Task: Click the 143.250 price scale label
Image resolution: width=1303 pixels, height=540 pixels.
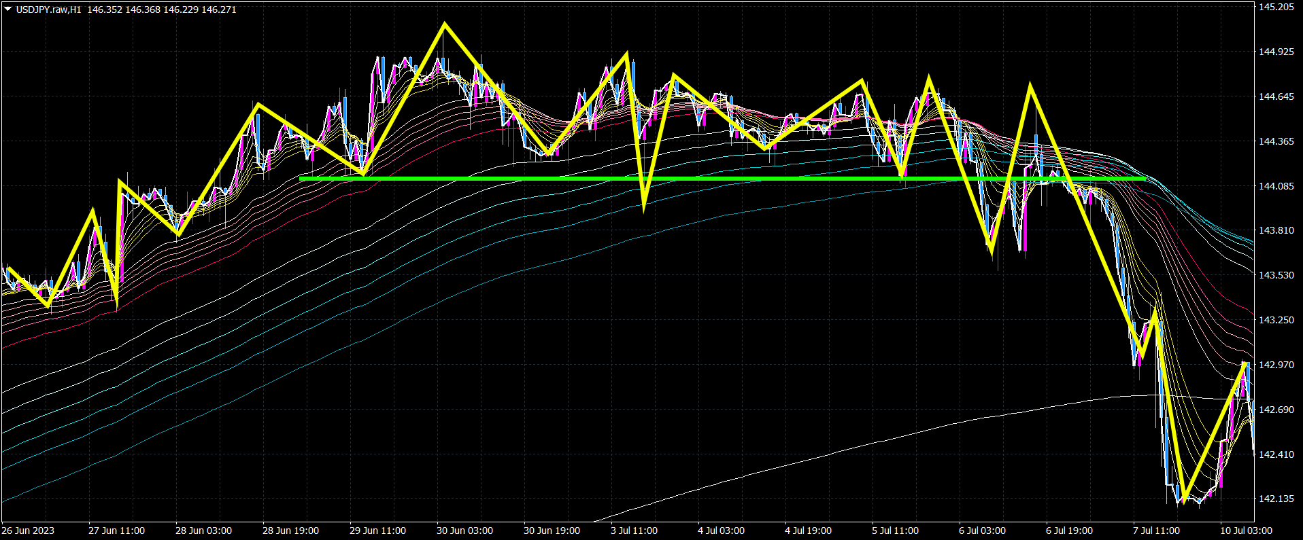Action: (1275, 320)
